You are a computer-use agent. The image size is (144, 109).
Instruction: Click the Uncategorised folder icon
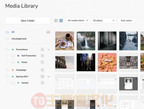(x=7, y=39)
